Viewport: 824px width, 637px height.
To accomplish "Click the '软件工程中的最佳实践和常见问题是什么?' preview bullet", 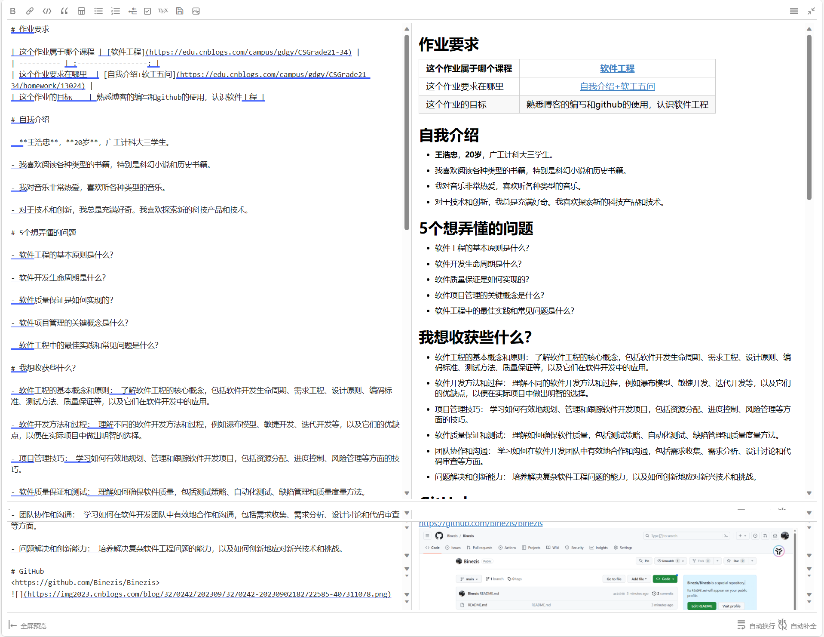I will coord(505,311).
